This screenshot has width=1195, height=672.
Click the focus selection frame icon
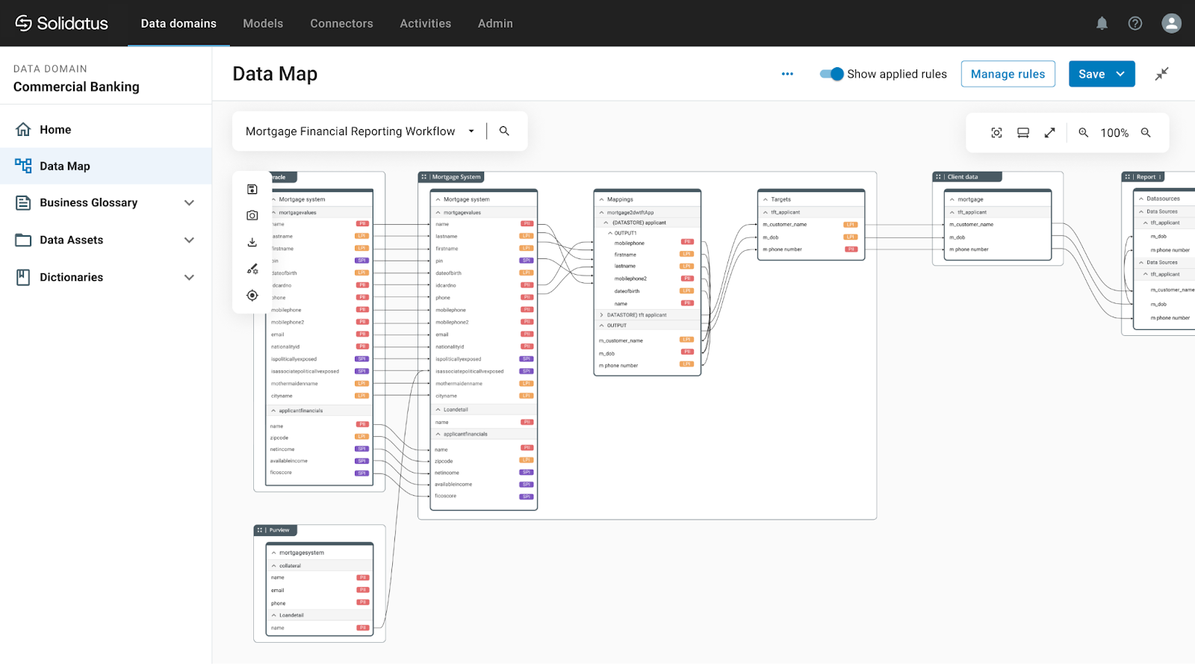pos(996,133)
